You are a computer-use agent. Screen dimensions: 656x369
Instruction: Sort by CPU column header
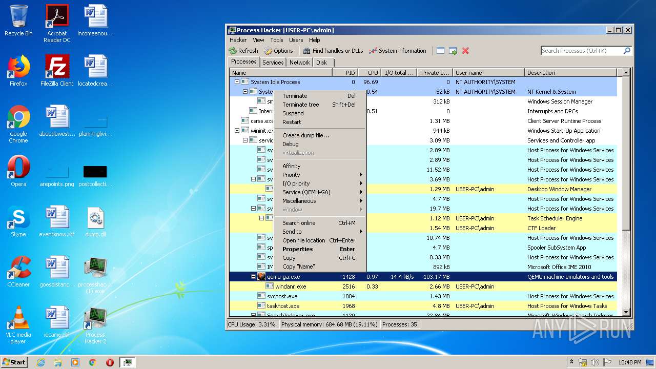369,73
